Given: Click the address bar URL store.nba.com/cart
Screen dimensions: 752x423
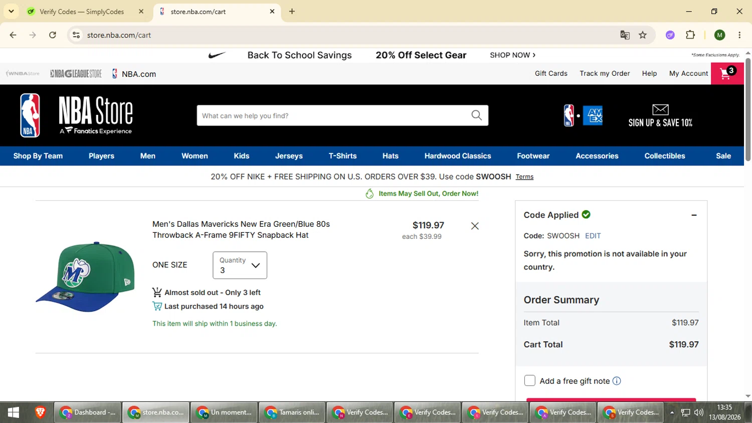Looking at the screenshot, I should [119, 35].
